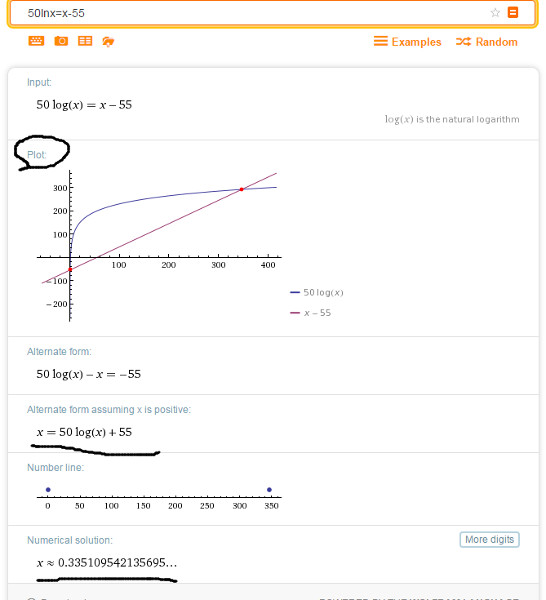546x600 pixels.
Task: Click the right dot on number line
Action: pos(269,490)
